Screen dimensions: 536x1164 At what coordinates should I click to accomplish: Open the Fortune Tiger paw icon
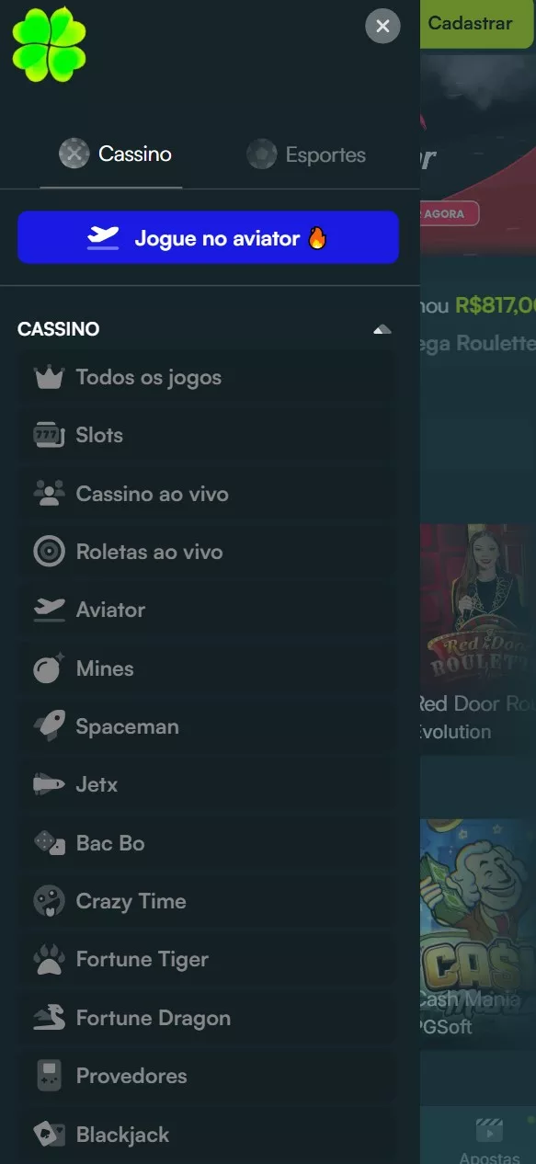point(49,959)
